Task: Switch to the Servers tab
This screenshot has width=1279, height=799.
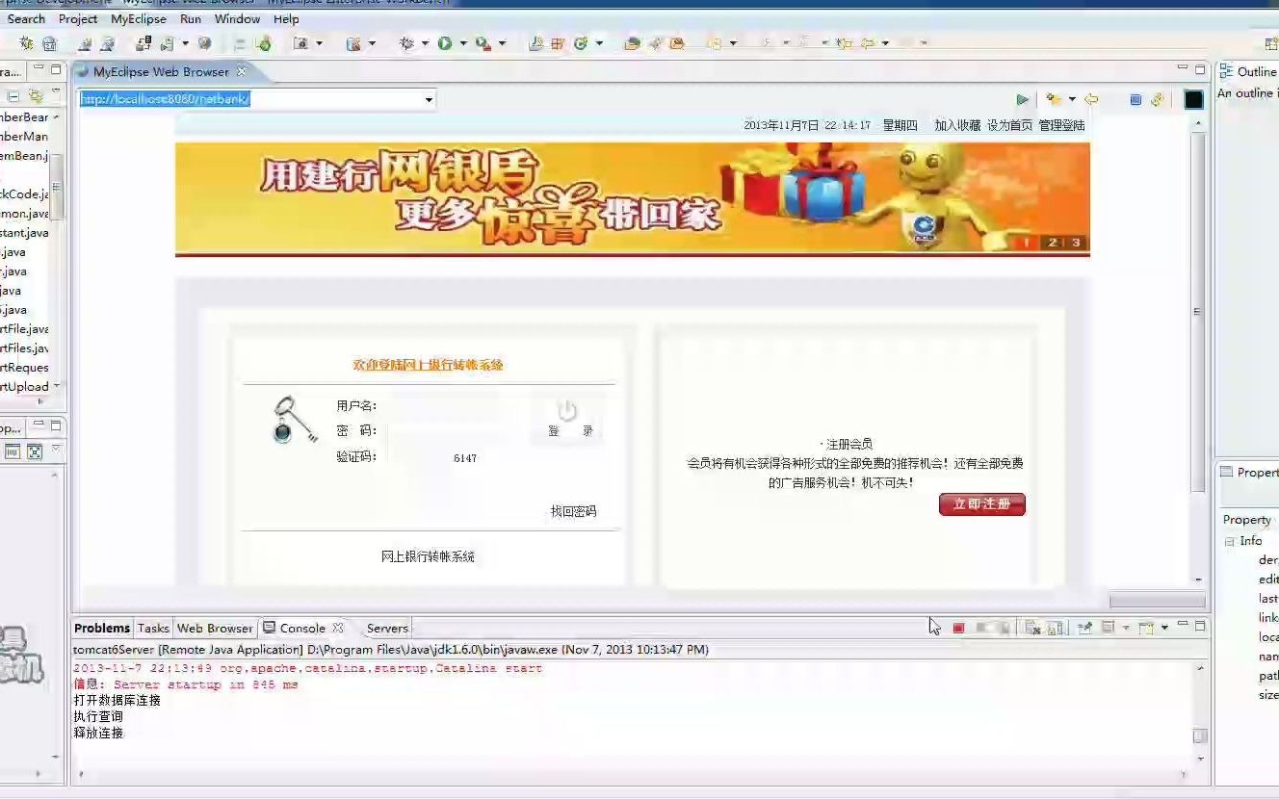Action: tap(387, 628)
